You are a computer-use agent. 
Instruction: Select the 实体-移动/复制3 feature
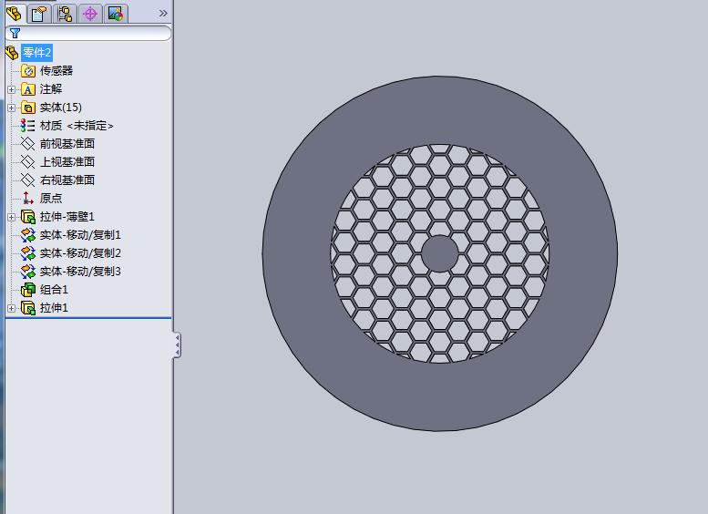coord(80,271)
